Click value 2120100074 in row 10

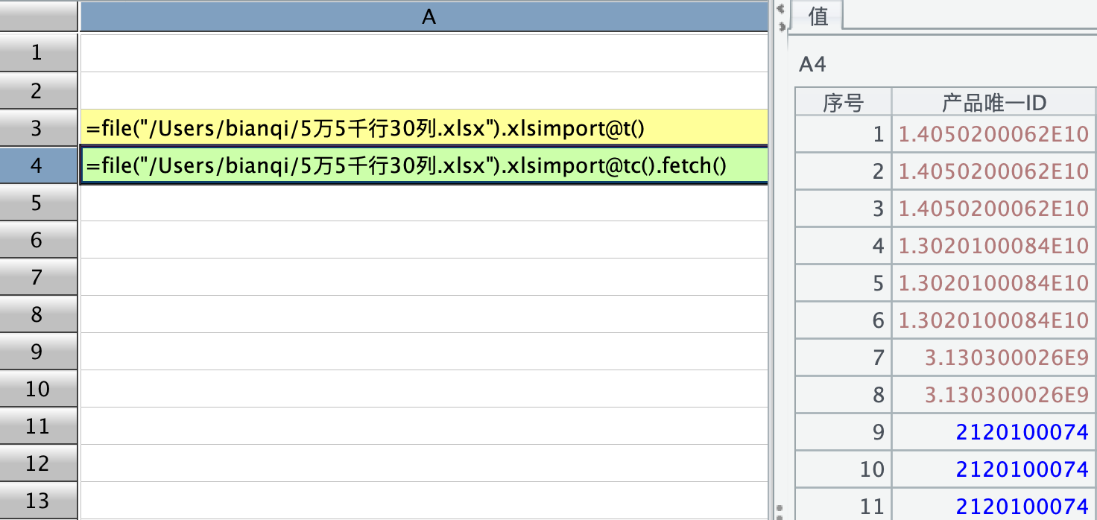point(994,469)
